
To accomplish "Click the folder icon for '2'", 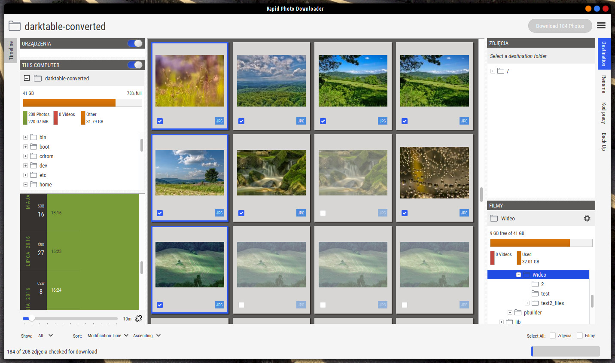I will (535, 284).
